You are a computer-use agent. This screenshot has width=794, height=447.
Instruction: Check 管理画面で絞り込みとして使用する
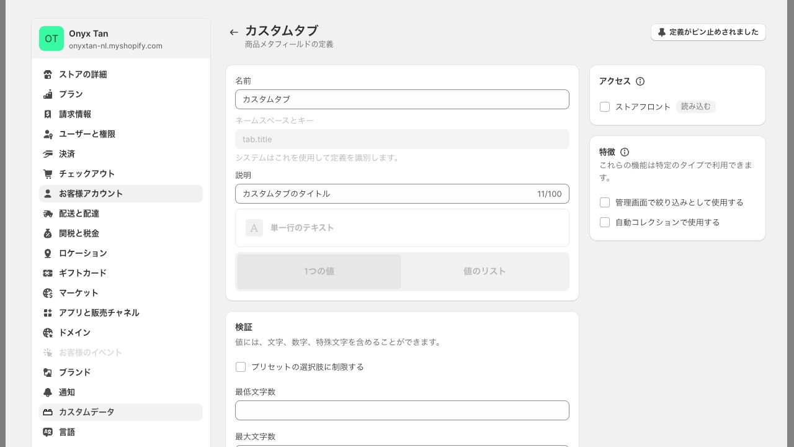click(x=605, y=202)
